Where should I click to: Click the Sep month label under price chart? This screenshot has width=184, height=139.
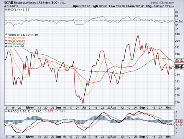142,108
